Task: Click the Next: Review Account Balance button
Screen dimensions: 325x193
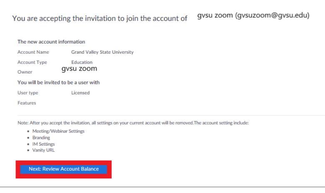Action: coord(63,169)
